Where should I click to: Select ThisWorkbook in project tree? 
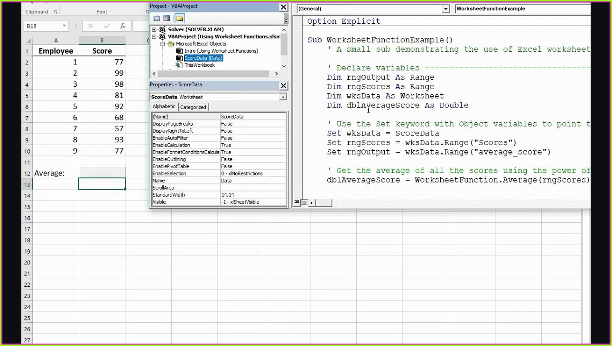click(x=199, y=65)
